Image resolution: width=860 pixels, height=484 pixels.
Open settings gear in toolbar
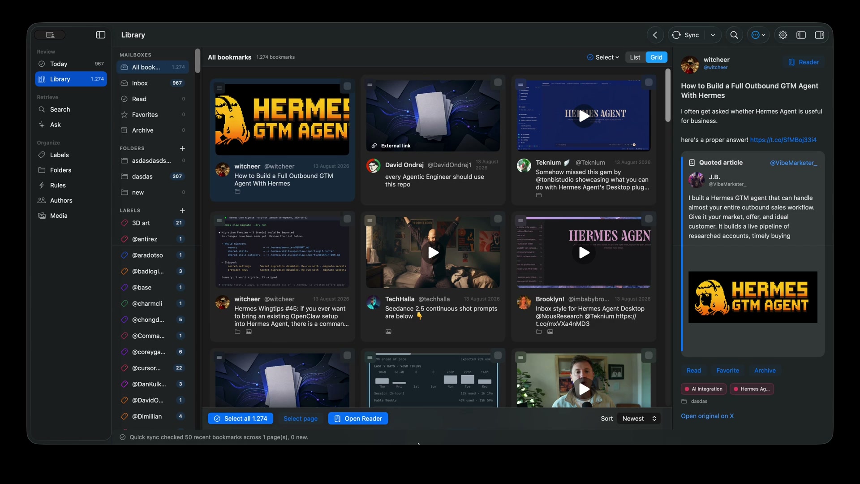point(783,35)
